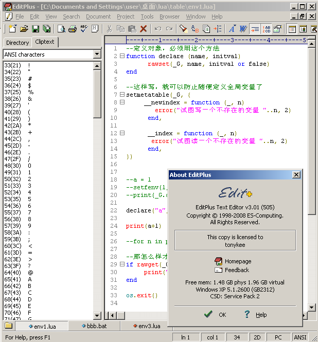Open Preferences with the settings icon

coord(277,29)
